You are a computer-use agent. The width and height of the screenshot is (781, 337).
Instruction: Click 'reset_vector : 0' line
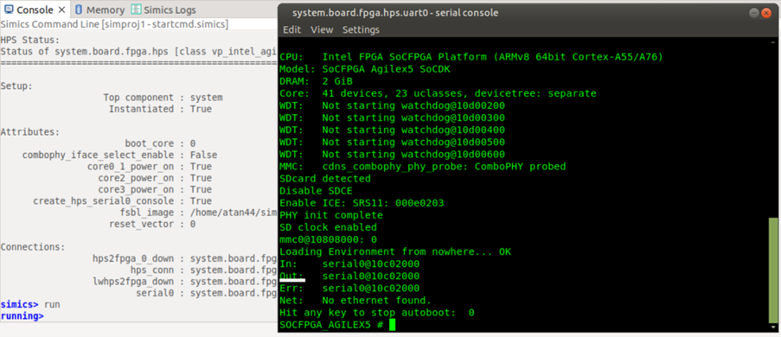[x=152, y=224]
